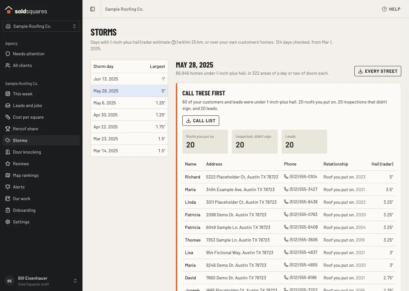Image resolution: width=409 pixels, height=291 pixels.
Task: Expand the Bill Eisenhauer account menu
Action: click(x=41, y=281)
